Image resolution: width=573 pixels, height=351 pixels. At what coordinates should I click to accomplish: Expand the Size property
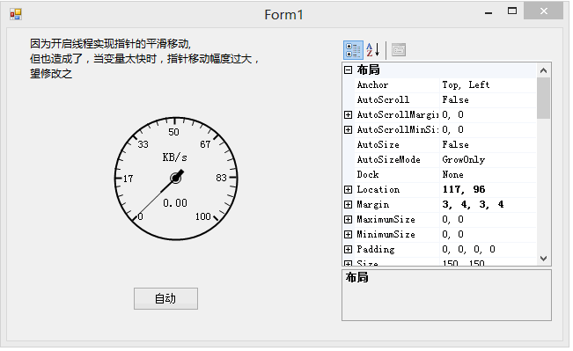click(349, 263)
